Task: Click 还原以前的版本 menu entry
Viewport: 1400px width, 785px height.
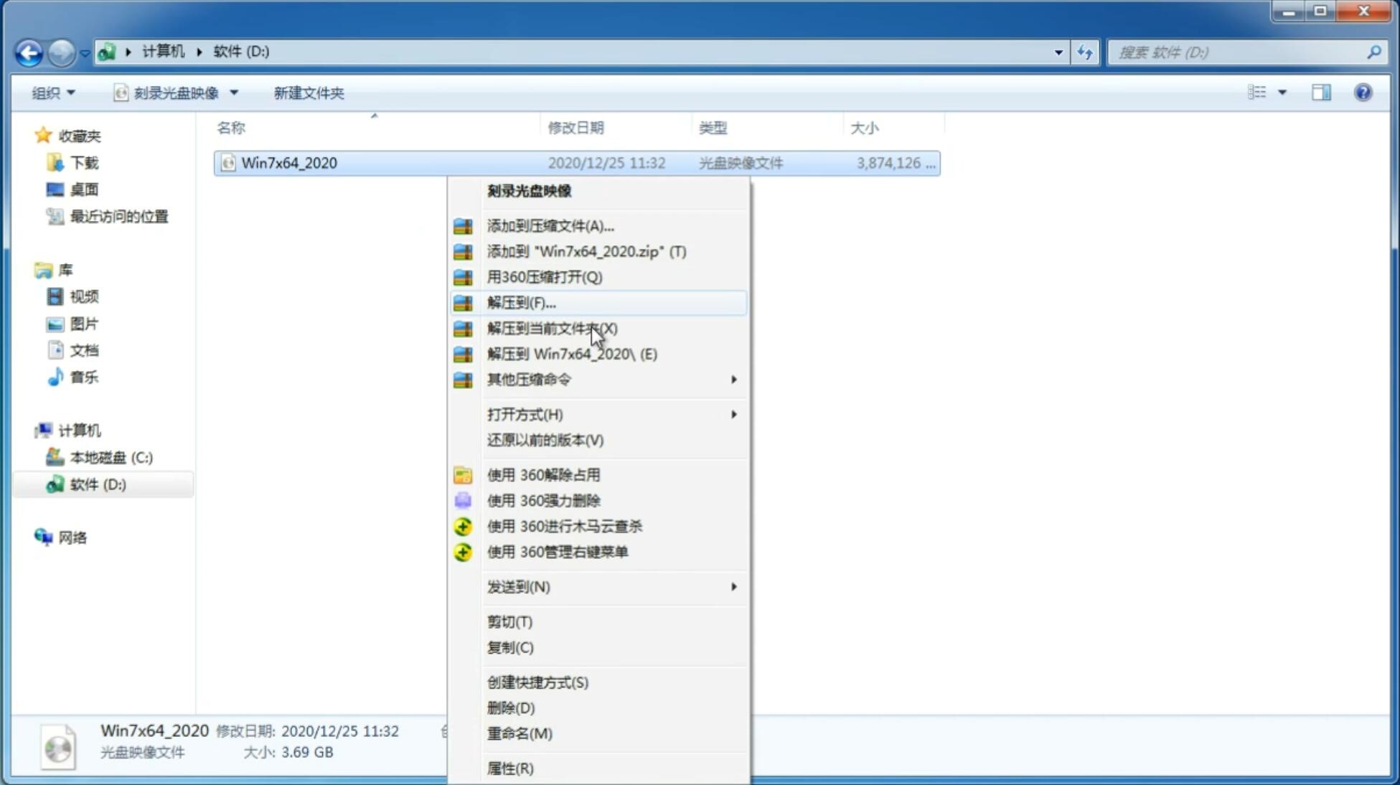Action: coord(545,440)
